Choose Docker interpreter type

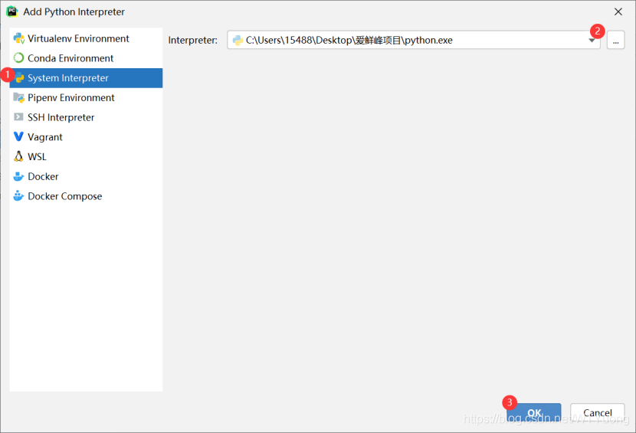(x=86, y=176)
